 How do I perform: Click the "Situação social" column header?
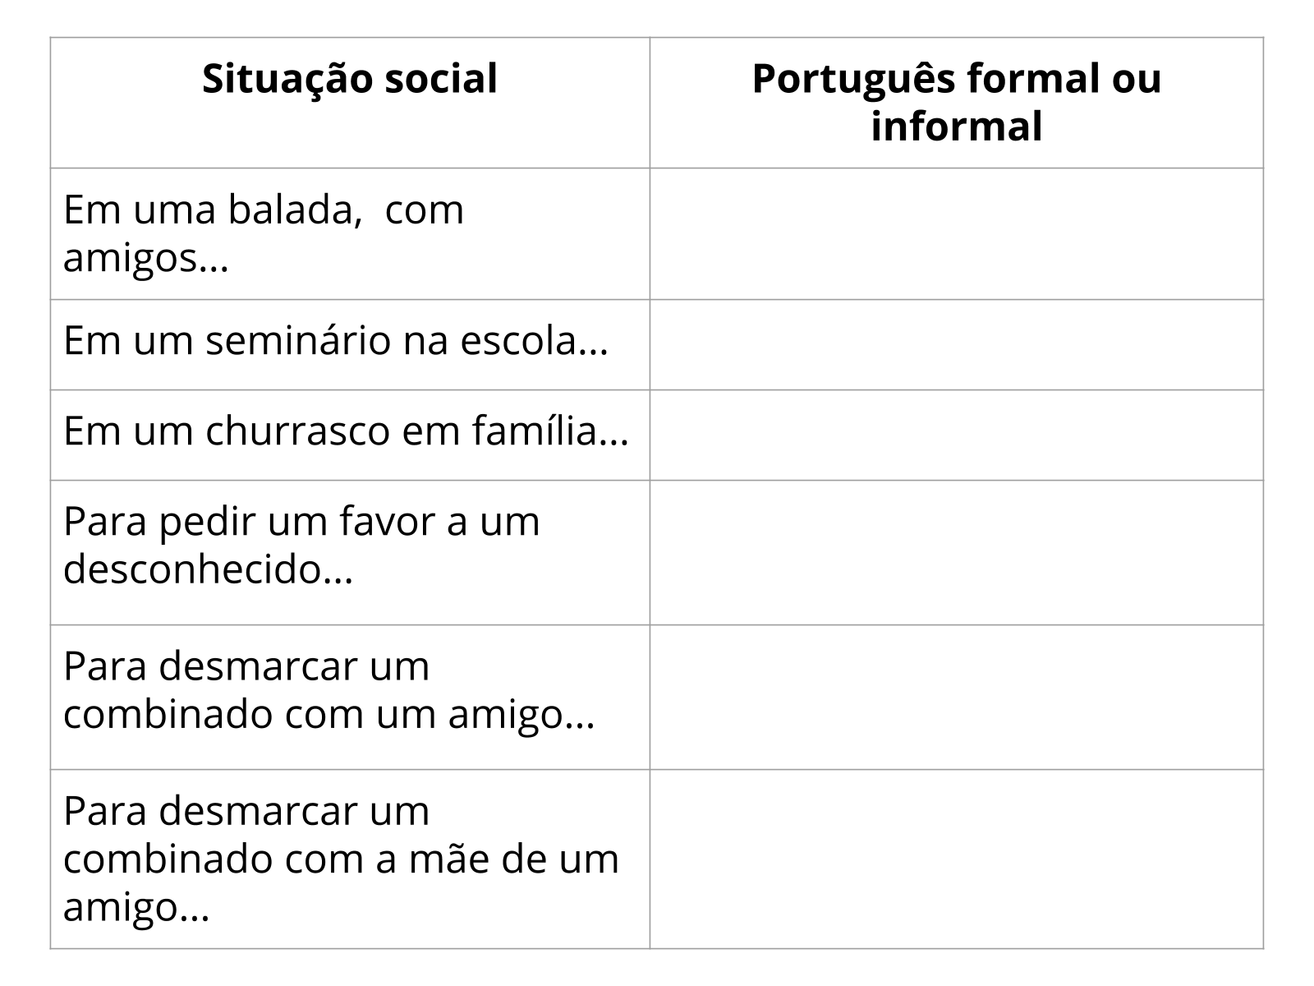click(350, 80)
